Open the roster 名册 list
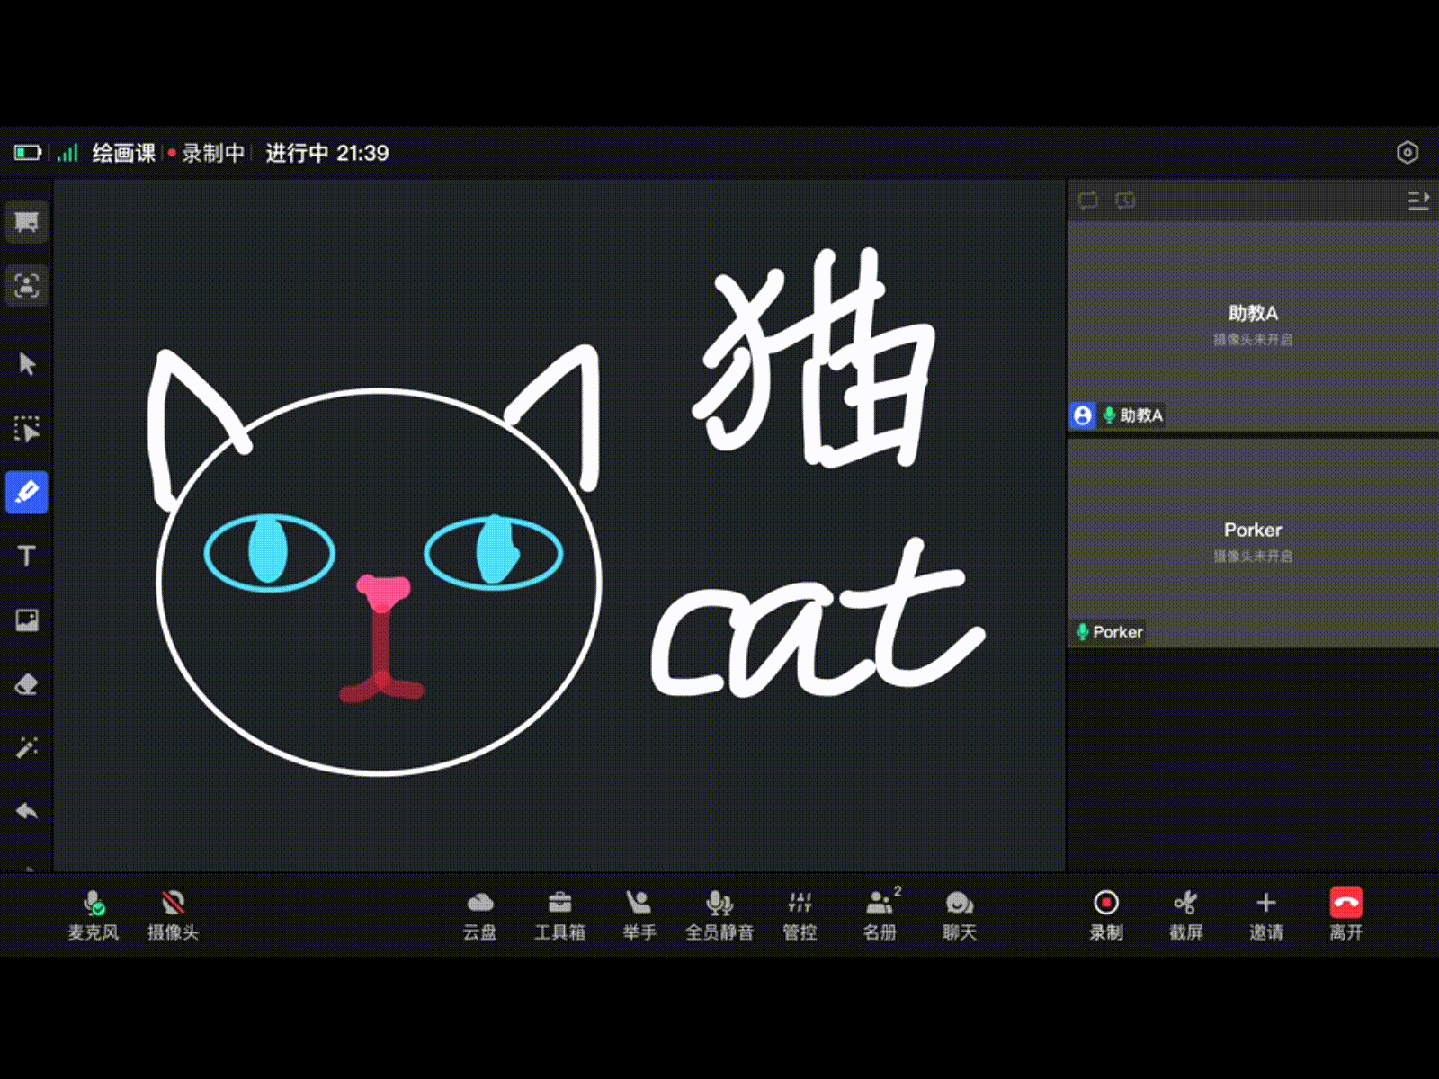Viewport: 1439px width, 1079px height. (880, 915)
